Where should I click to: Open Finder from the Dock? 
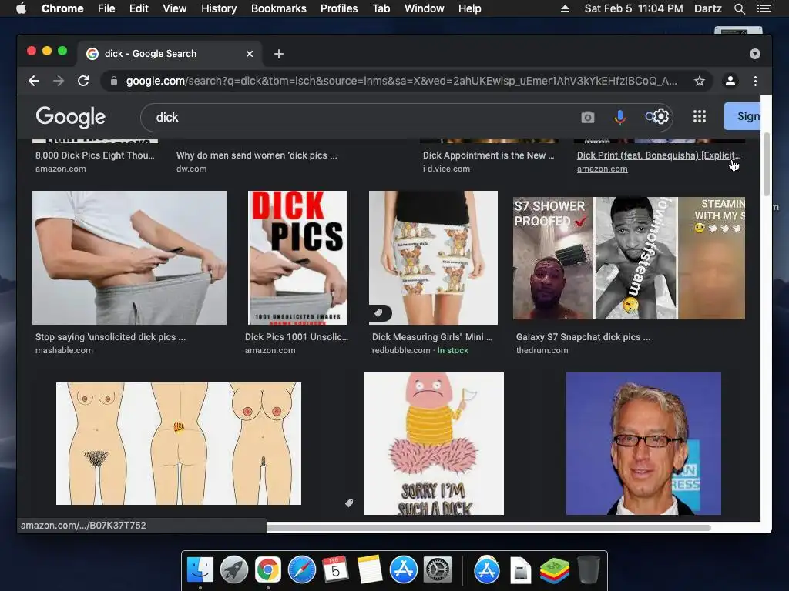[x=200, y=570]
